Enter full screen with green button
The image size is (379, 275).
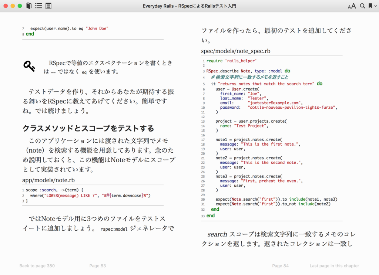click(x=20, y=6)
